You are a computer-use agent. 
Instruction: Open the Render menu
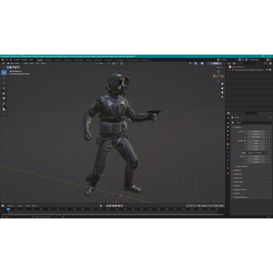[17, 60]
